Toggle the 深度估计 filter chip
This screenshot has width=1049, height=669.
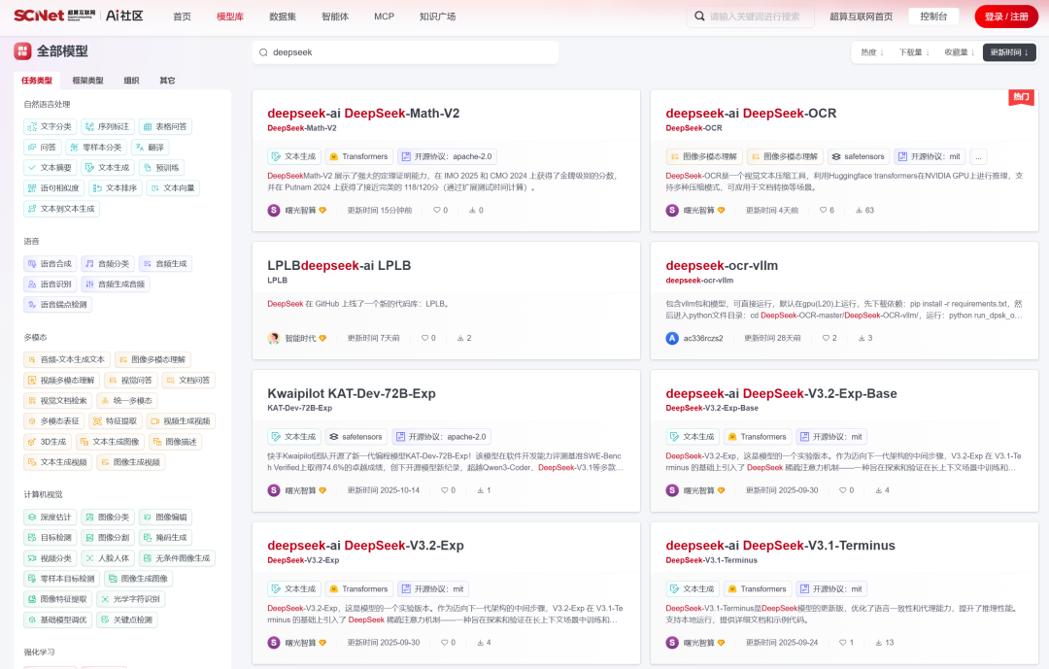tap(50, 518)
